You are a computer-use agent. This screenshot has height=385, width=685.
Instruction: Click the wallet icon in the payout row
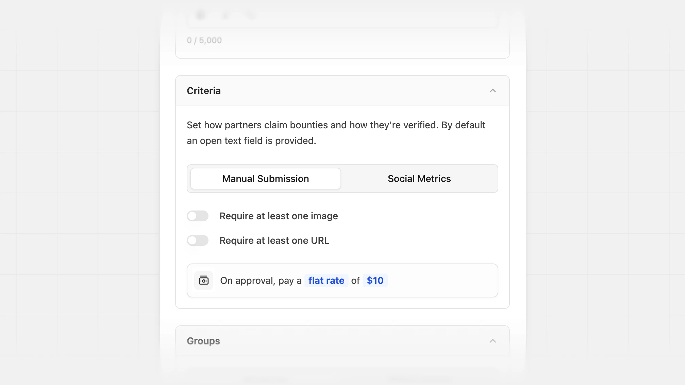(x=203, y=280)
